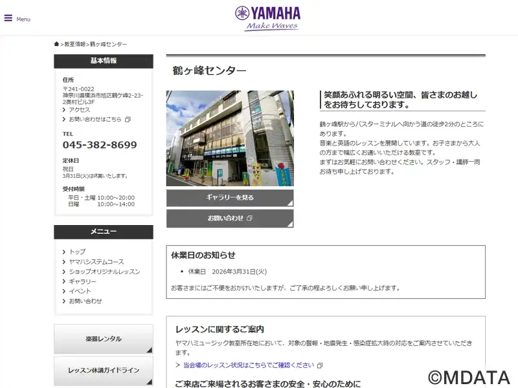Viewport: 518px width, 388px height.
Task: Click the 鶴ヶ峰センター page heading
Action: pyautogui.click(x=209, y=70)
